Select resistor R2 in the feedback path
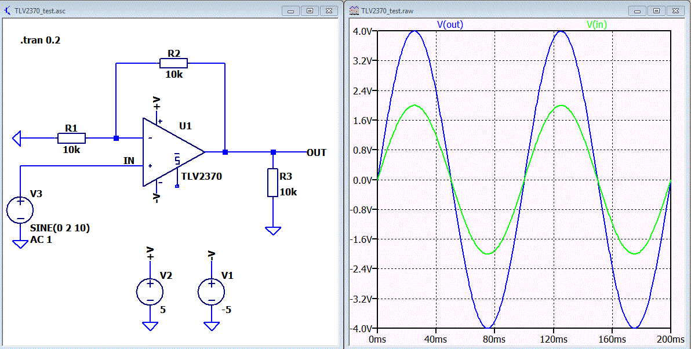The height and width of the screenshot is (349, 691). (174, 63)
